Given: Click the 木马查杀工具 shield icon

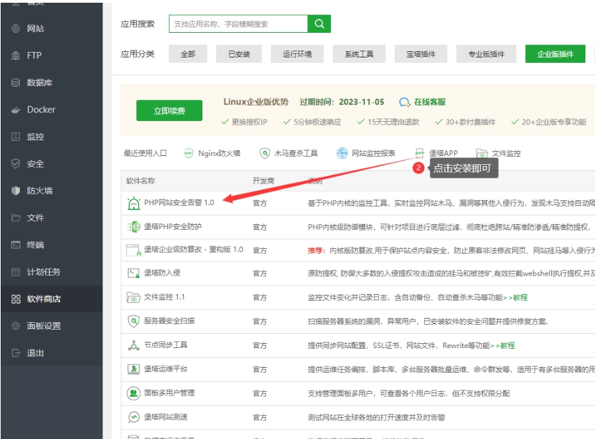Looking at the screenshot, I should 265,153.
